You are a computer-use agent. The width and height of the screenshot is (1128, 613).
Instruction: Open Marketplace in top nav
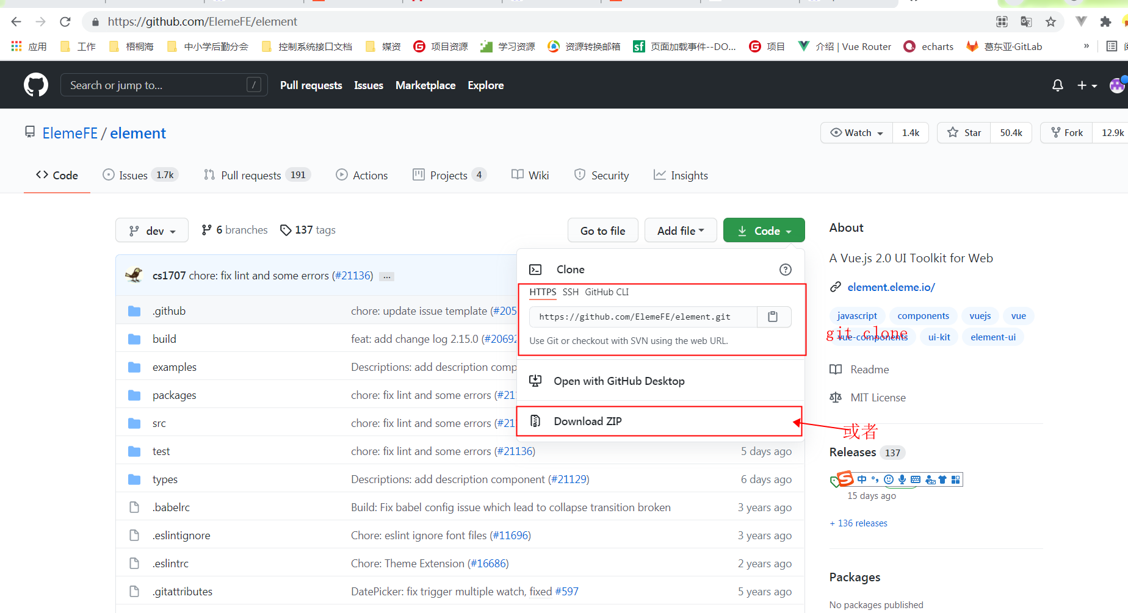tap(425, 85)
